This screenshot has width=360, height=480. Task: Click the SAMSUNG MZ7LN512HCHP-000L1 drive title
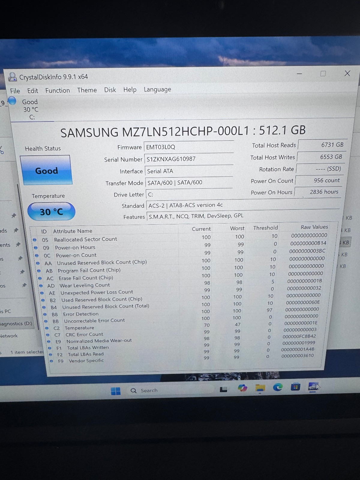[x=183, y=131]
